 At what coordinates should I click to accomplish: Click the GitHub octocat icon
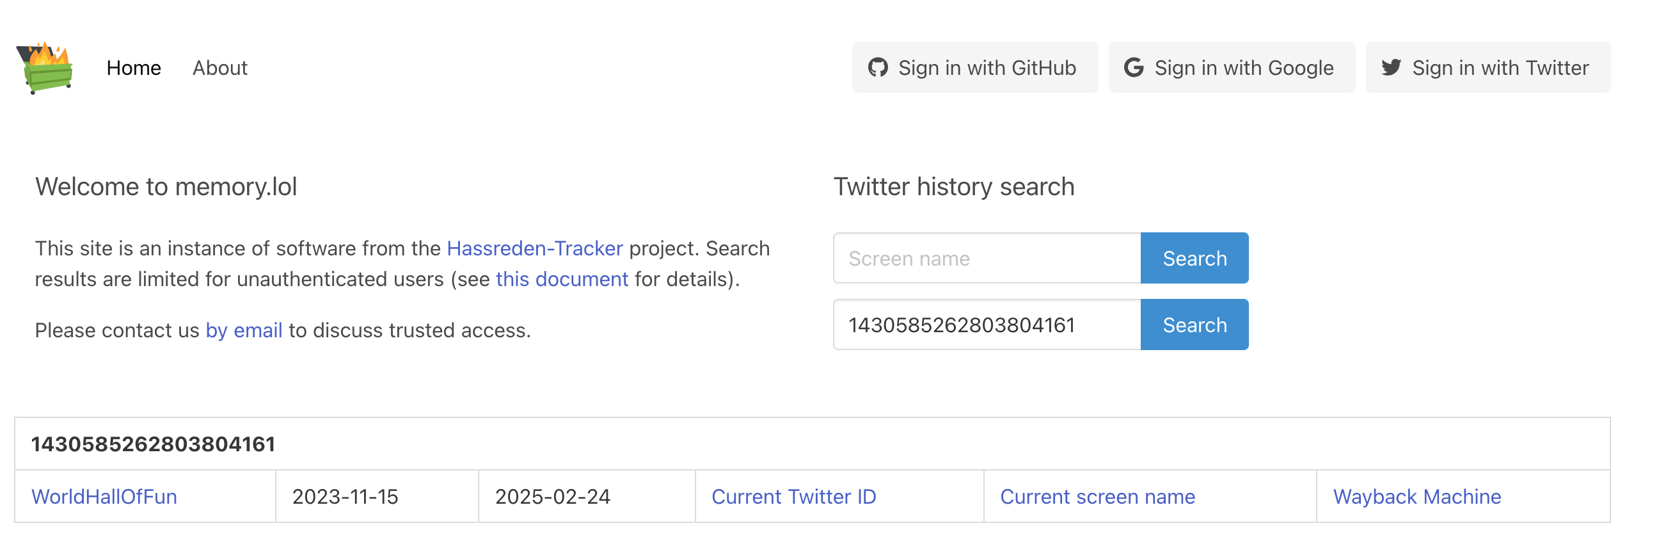pos(878,68)
